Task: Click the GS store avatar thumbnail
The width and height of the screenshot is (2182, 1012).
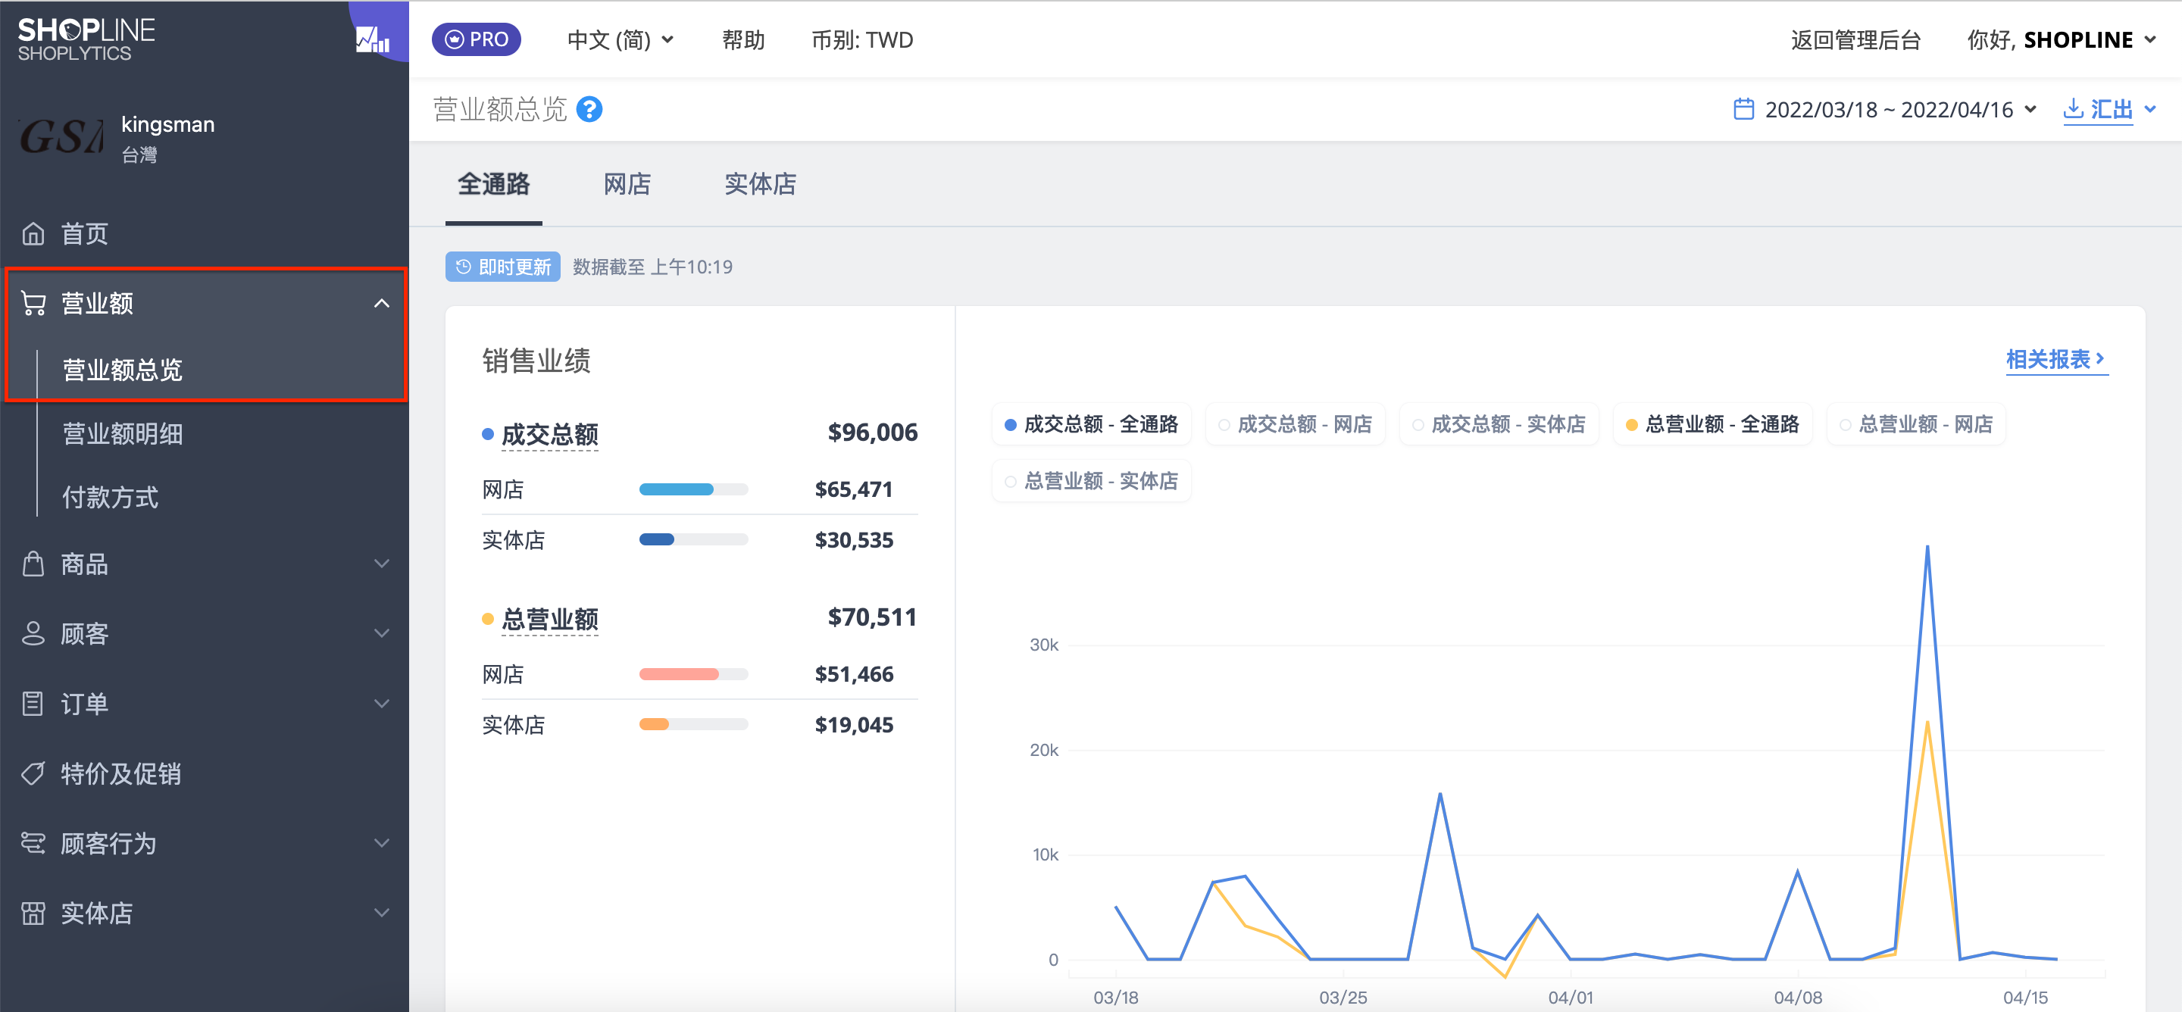Action: click(61, 137)
